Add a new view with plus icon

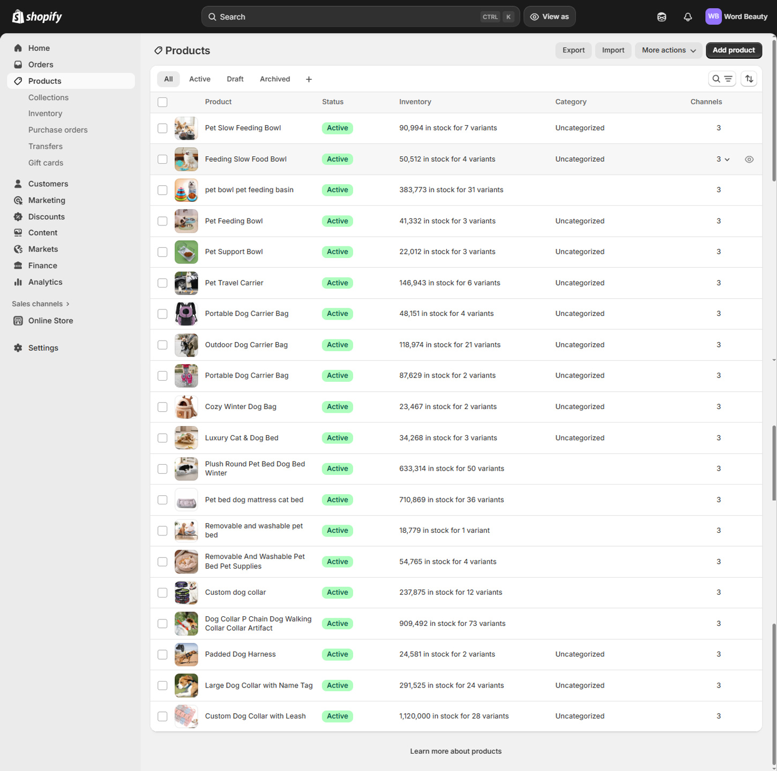309,79
